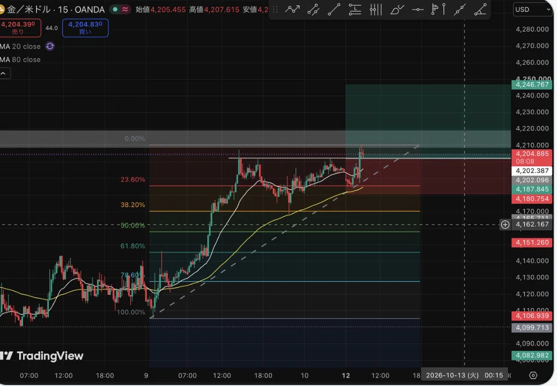
Task: Select the arrow path drawing tool
Action: pyautogui.click(x=292, y=10)
